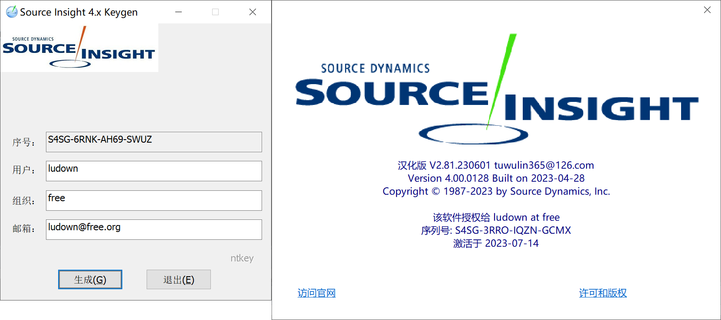Click the 组织 field containing free

154,200
